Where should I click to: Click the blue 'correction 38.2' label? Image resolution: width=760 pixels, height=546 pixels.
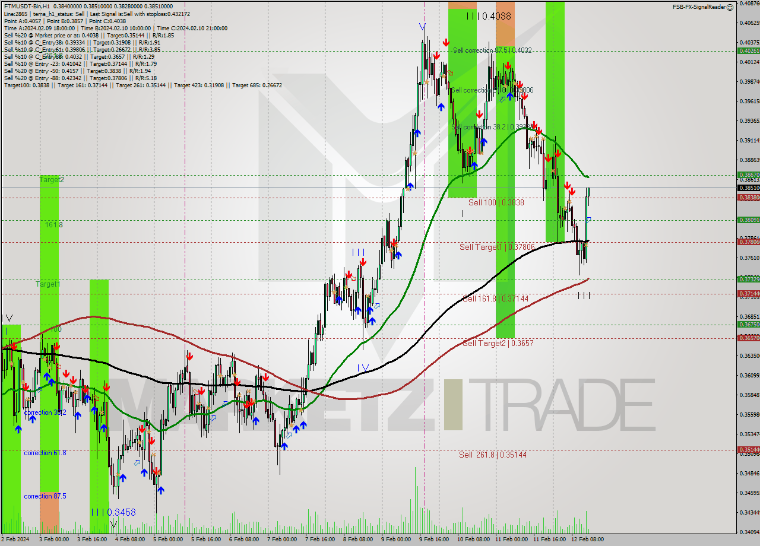pyautogui.click(x=45, y=412)
